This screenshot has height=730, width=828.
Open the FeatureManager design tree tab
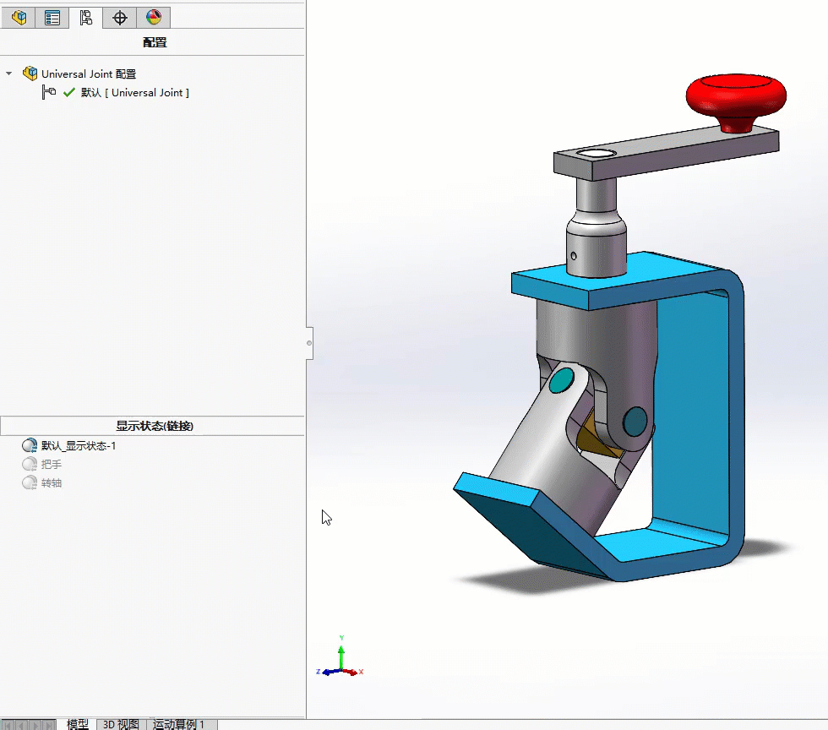point(19,18)
